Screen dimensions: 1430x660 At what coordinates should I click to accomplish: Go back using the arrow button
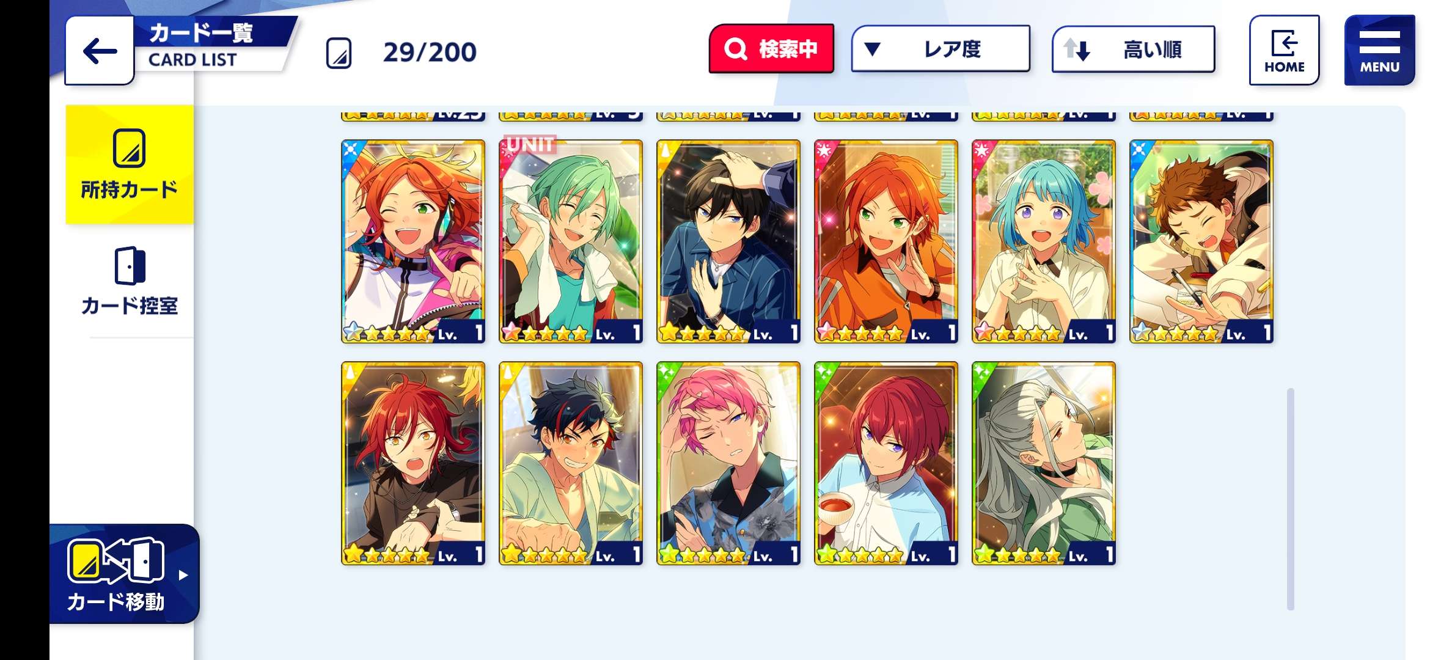click(100, 51)
